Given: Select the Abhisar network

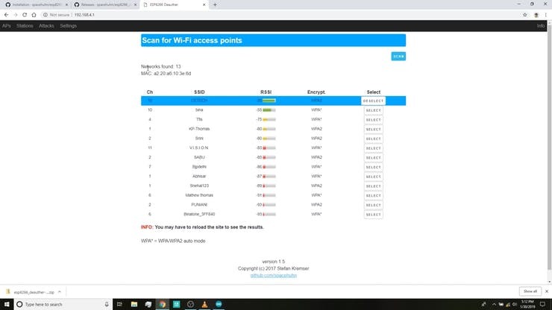Looking at the screenshot, I should [x=374, y=177].
